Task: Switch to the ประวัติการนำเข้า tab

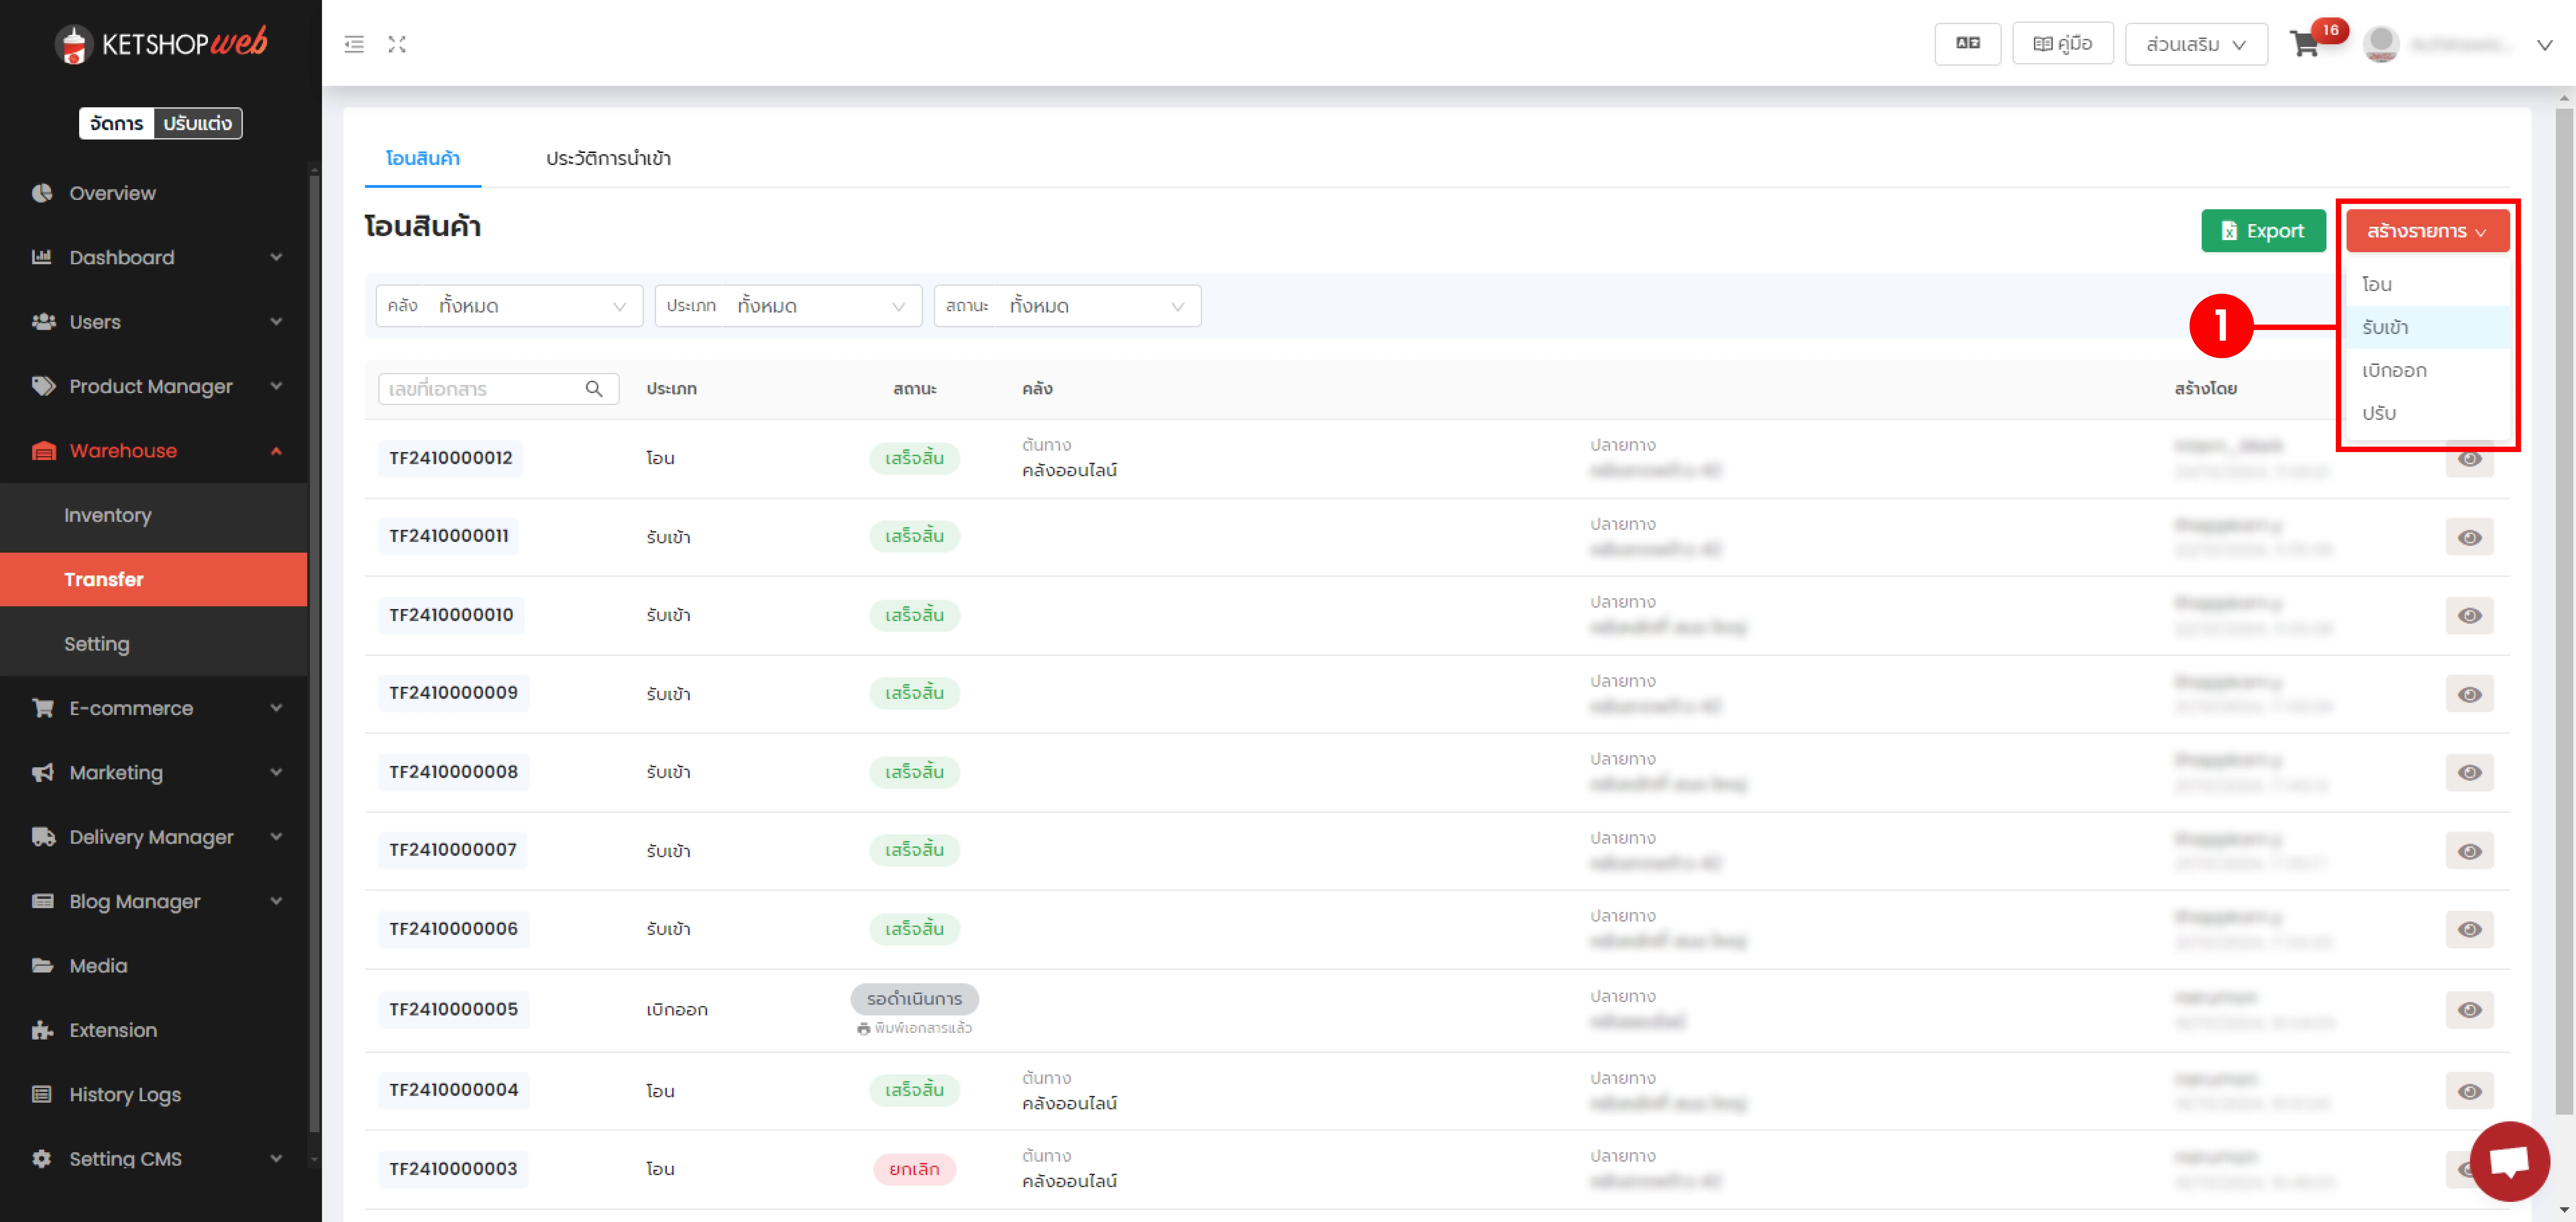Action: (x=608, y=158)
